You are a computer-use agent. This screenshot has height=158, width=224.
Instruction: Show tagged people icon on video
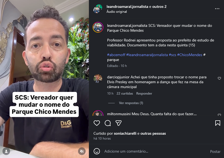6,151
